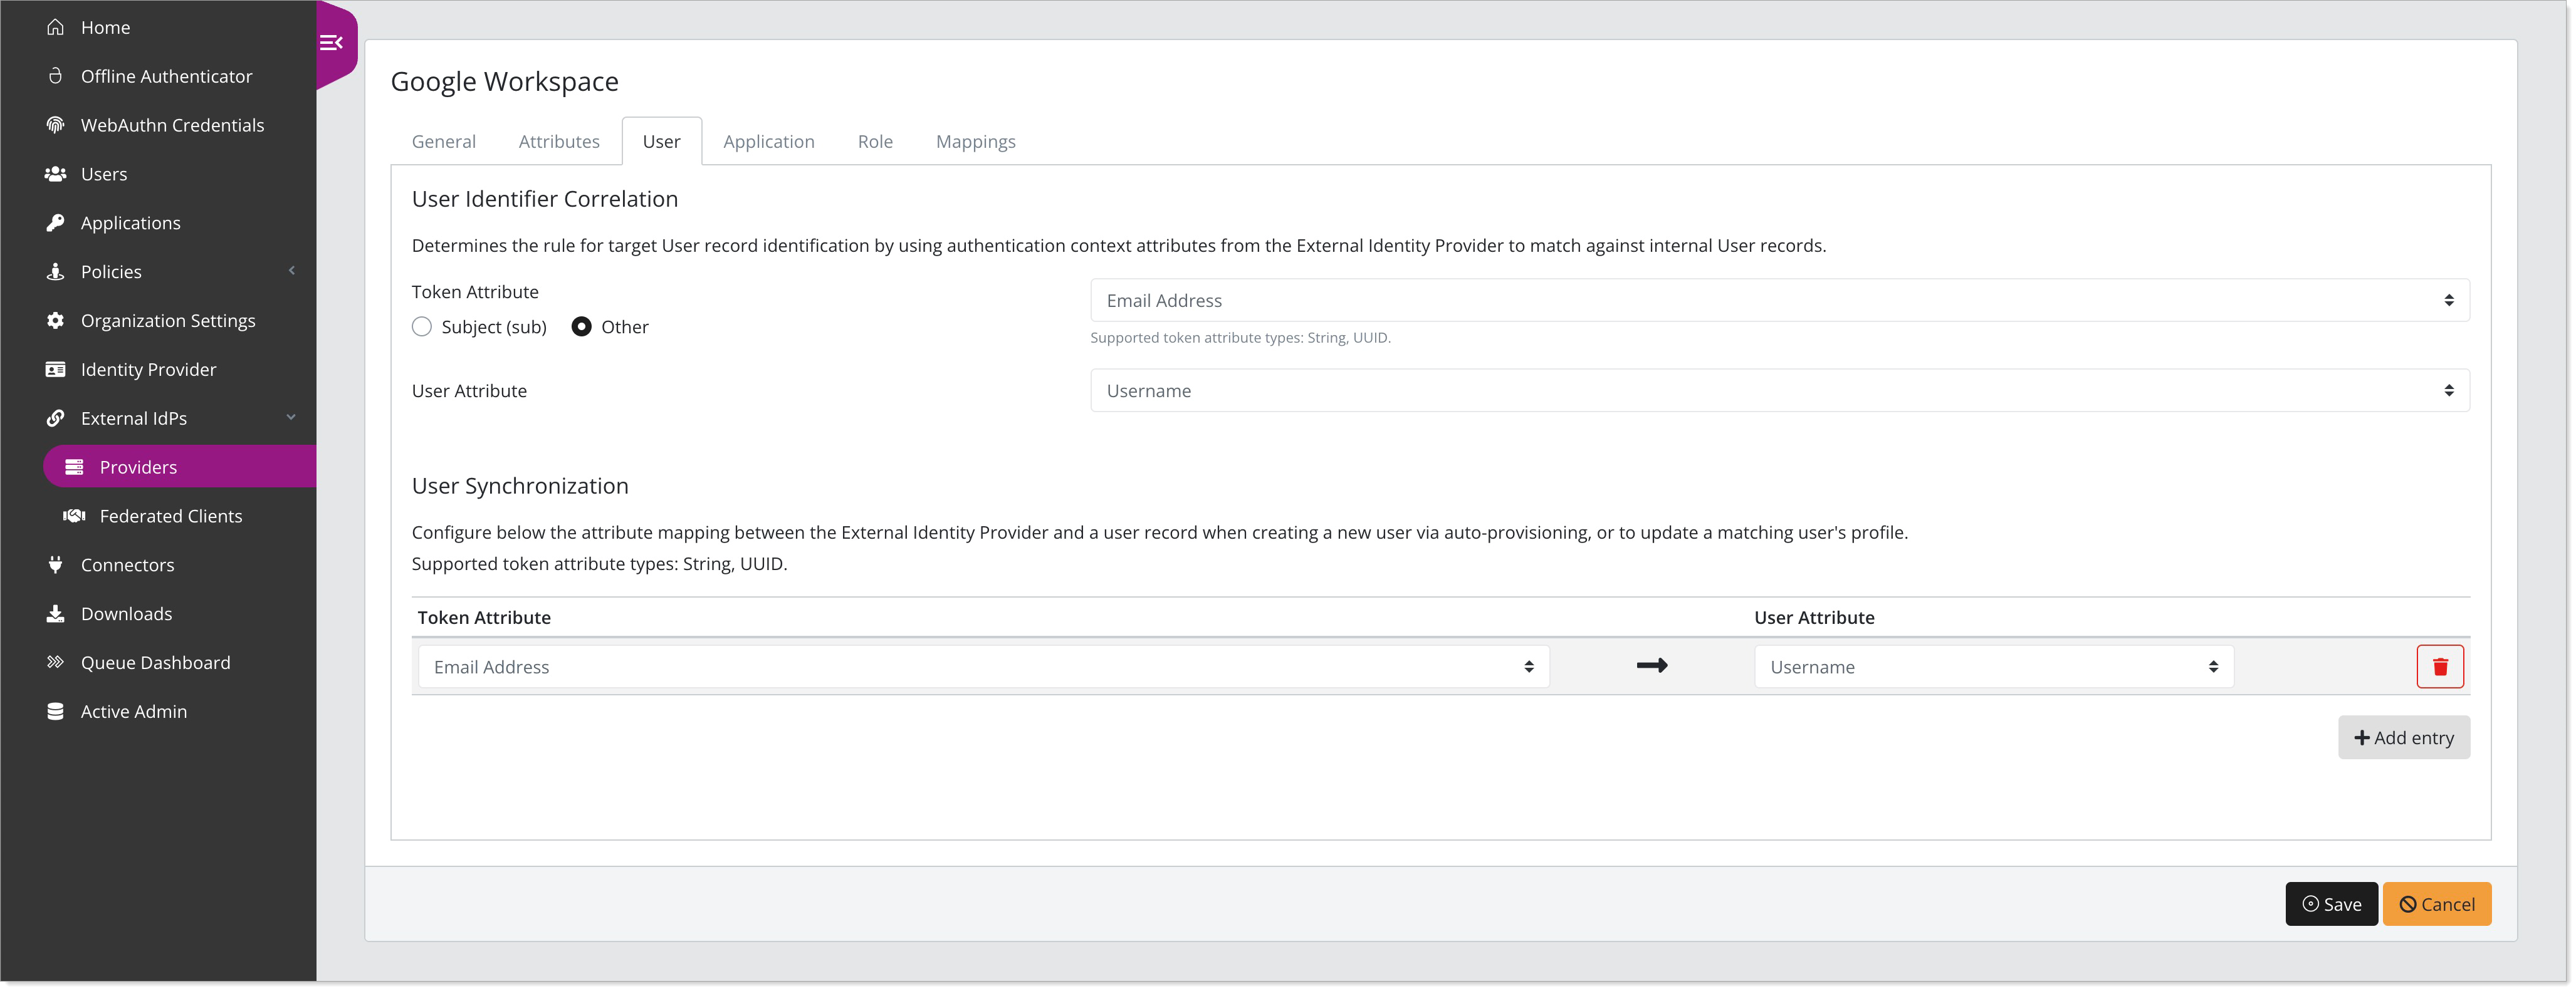Click the Applications key icon
The image size is (2576, 991).
[x=56, y=223]
